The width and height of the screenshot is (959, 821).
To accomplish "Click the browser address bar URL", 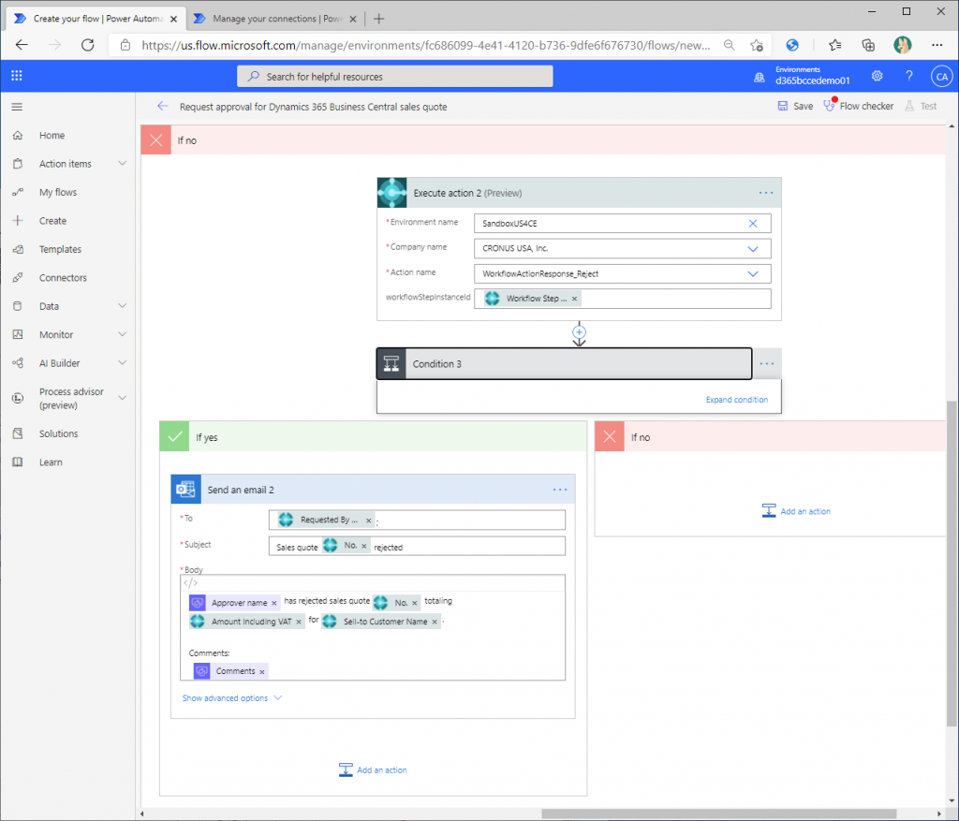I will point(426,45).
